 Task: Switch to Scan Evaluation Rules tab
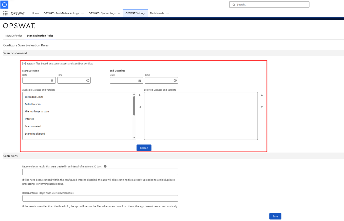tap(40, 36)
